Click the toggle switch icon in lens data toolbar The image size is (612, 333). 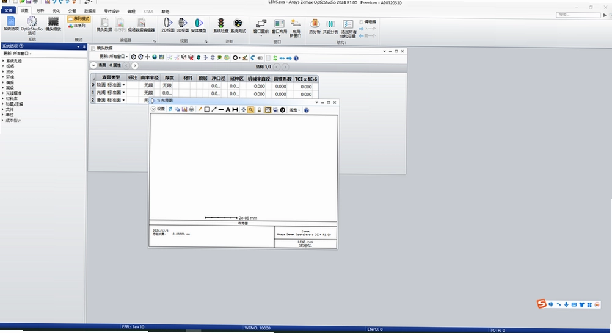point(260,58)
